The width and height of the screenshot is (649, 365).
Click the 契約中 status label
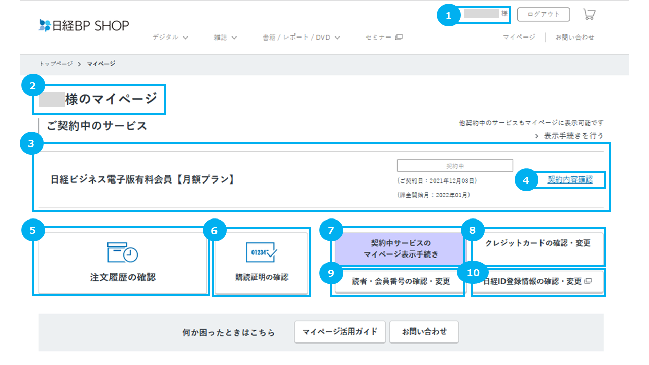tap(455, 166)
